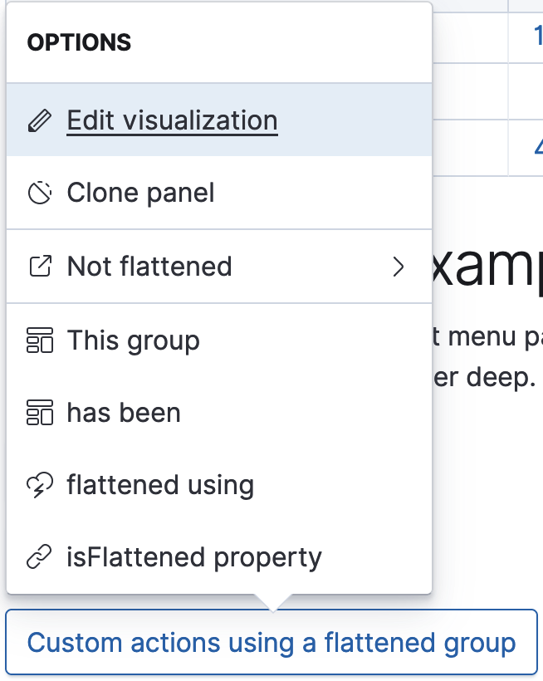Select the flattened using action
This screenshot has width=543, height=681.
pyautogui.click(x=160, y=485)
